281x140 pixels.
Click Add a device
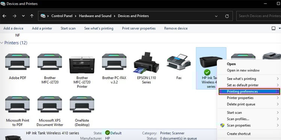pos(13,28)
